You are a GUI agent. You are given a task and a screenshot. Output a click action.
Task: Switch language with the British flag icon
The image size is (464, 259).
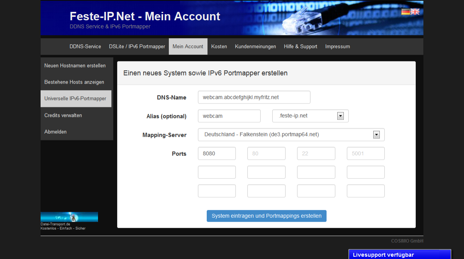click(415, 12)
